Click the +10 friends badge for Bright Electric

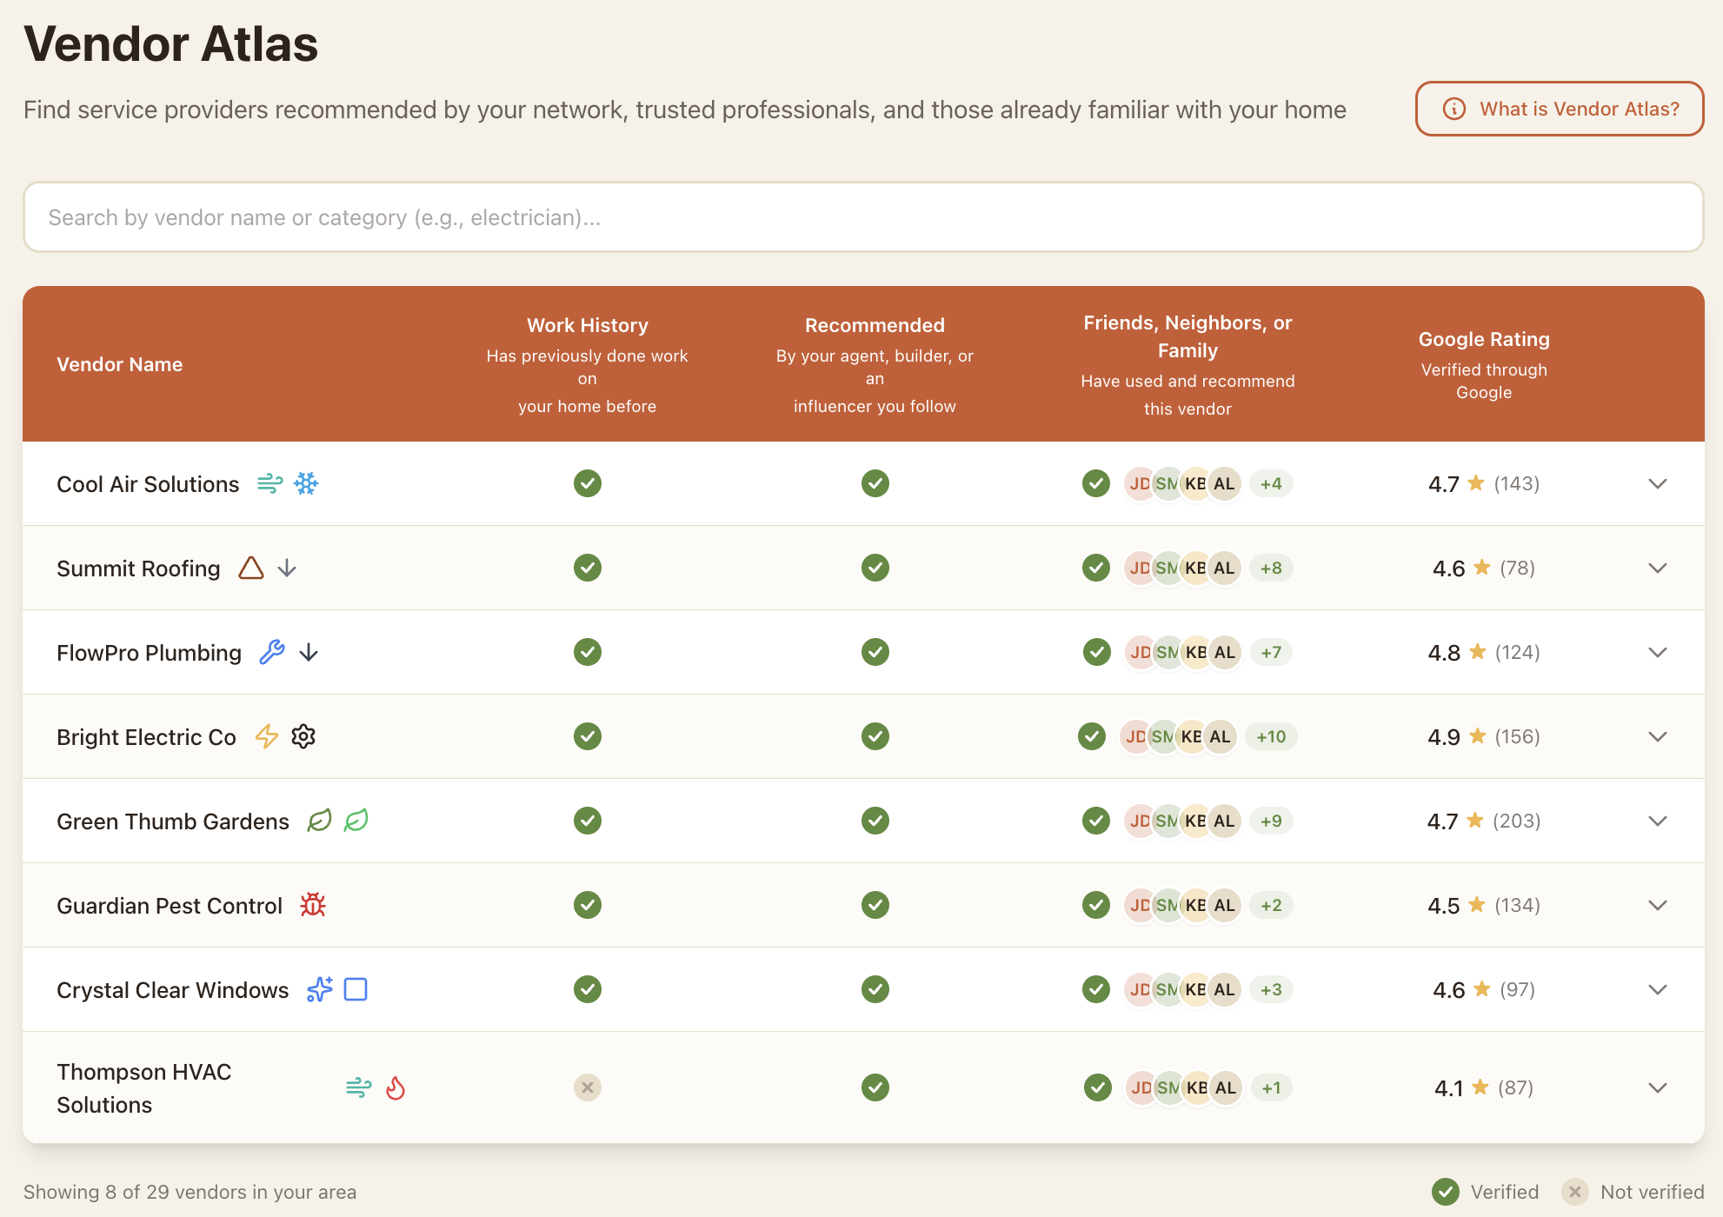1271,736
